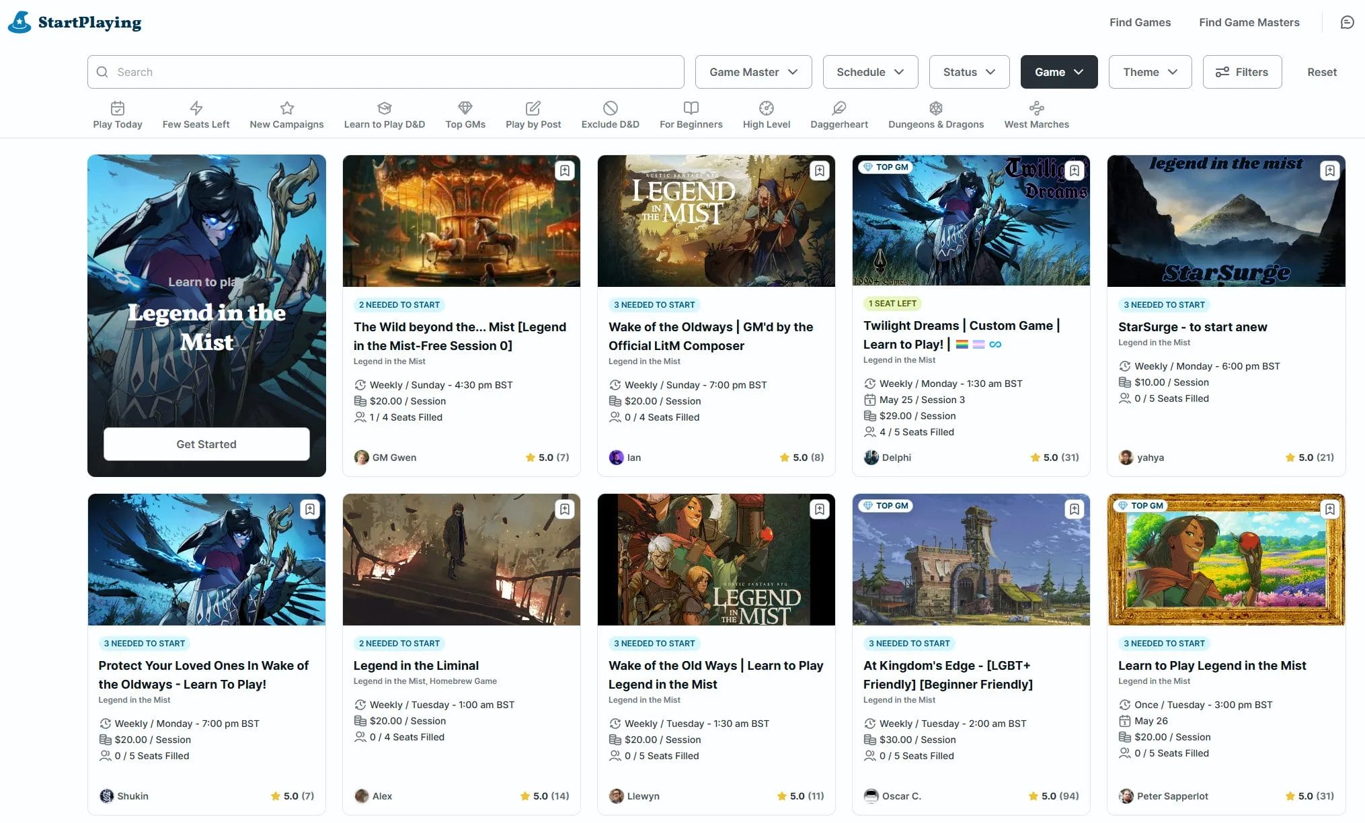Select the Exclude D&D prohibited icon
The width and height of the screenshot is (1365, 823).
(x=611, y=107)
